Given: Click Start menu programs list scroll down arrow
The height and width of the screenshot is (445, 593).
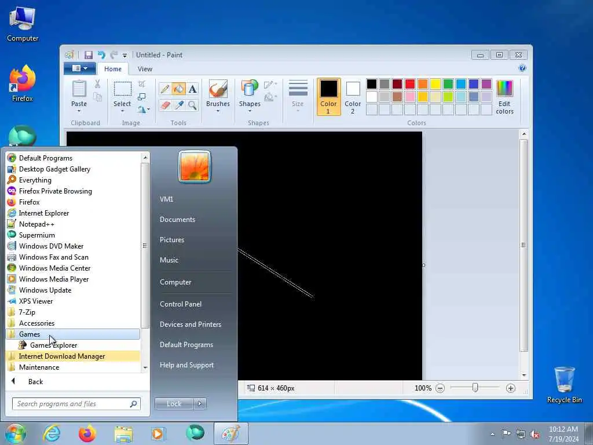Looking at the screenshot, I should click(145, 367).
